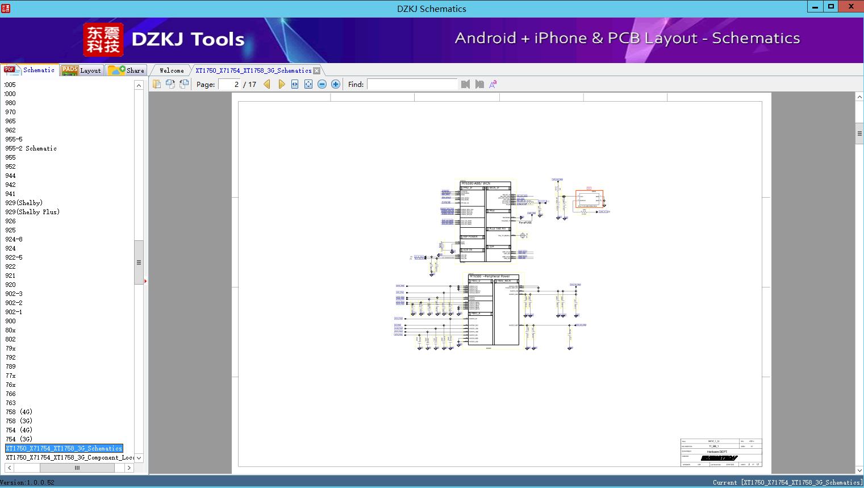Click the page number input field
864x488 pixels.
[x=229, y=84]
